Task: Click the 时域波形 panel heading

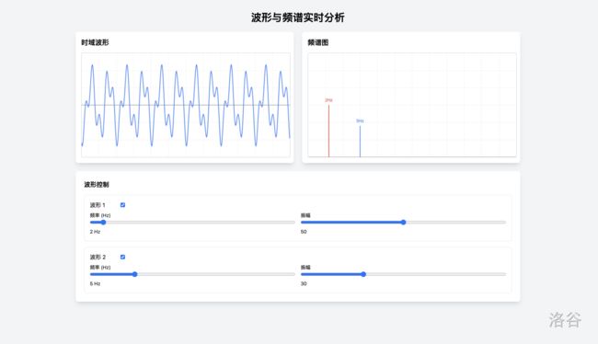Action: click(95, 42)
